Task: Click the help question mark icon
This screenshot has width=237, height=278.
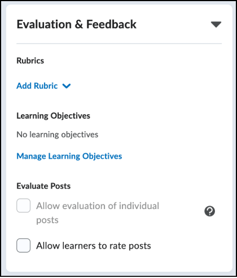Action: click(x=209, y=211)
